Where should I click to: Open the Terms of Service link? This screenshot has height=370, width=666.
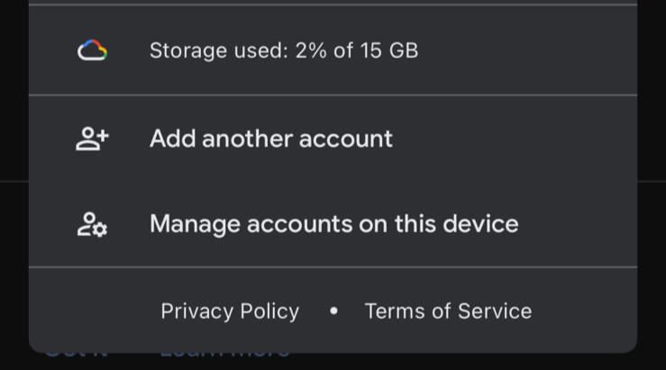[448, 311]
